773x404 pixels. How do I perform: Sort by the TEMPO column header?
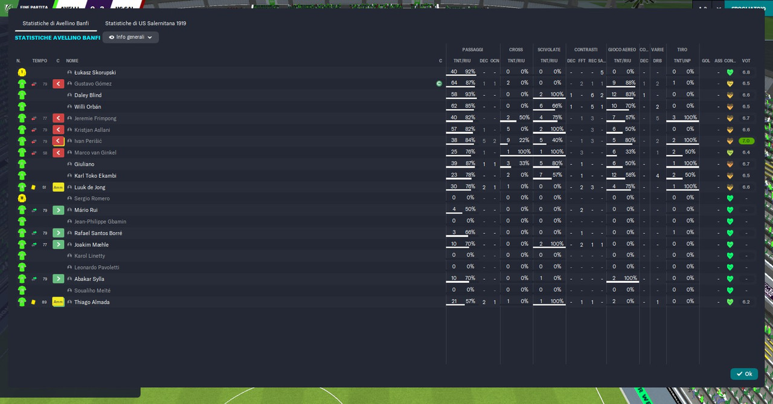pyautogui.click(x=39, y=61)
